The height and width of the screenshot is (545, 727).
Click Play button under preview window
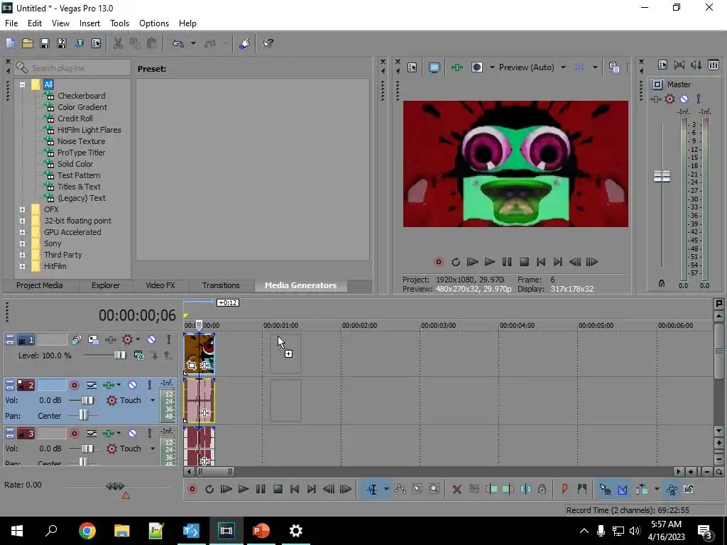pos(490,263)
